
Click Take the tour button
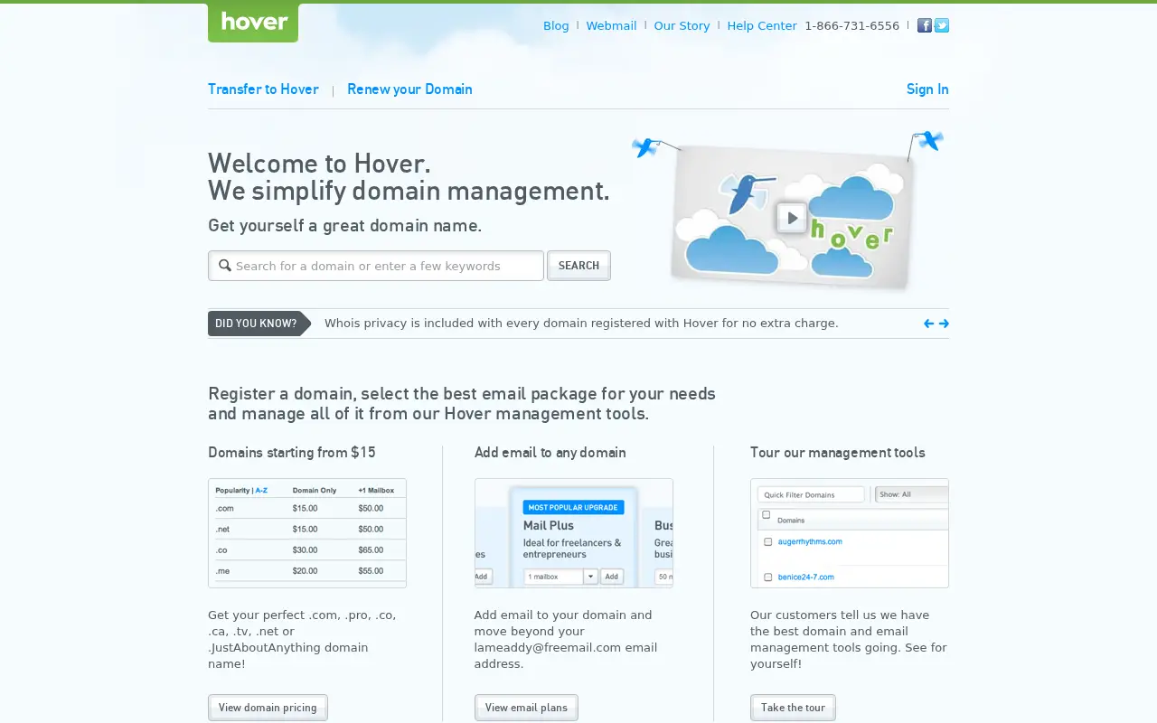point(793,708)
